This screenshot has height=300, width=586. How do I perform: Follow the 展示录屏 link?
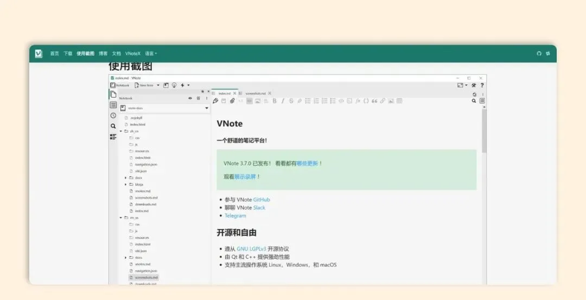tap(245, 177)
